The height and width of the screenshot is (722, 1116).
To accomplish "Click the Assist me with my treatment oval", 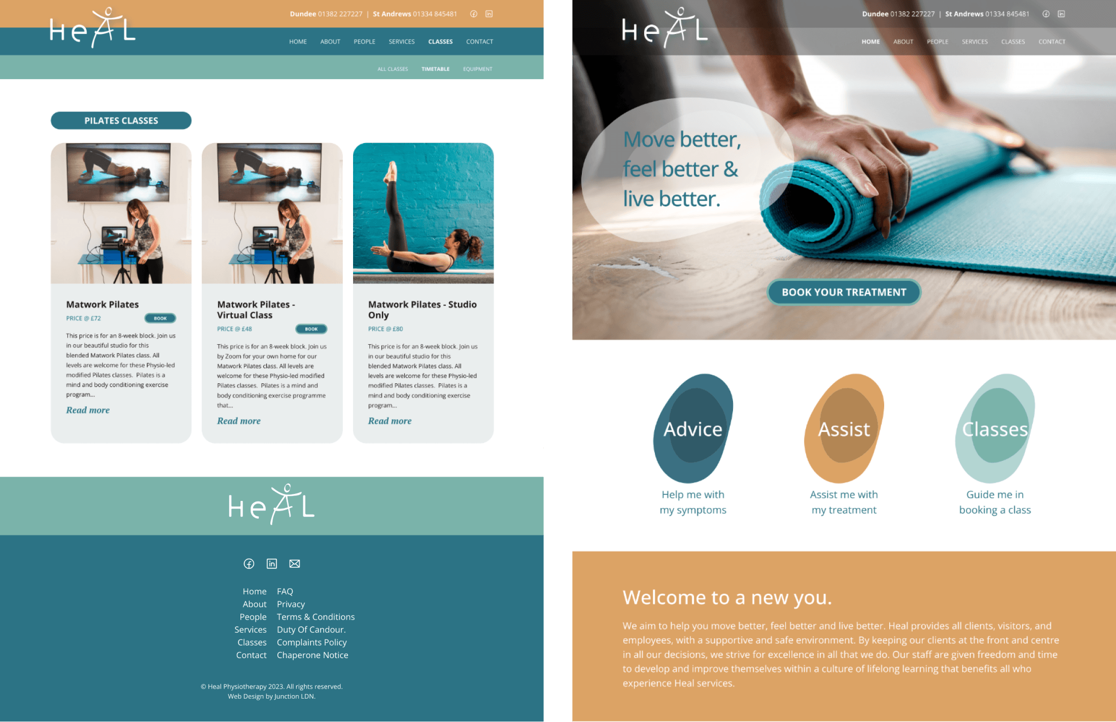I will pyautogui.click(x=844, y=427).
